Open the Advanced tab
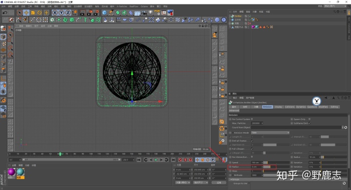The height and width of the screenshot is (190, 351). coord(234,111)
